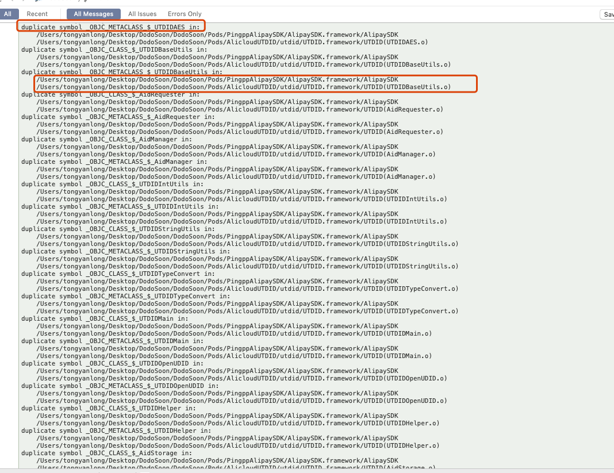The height and width of the screenshot is (473, 614).
Task: Select the All filter tab
Action: click(8, 14)
